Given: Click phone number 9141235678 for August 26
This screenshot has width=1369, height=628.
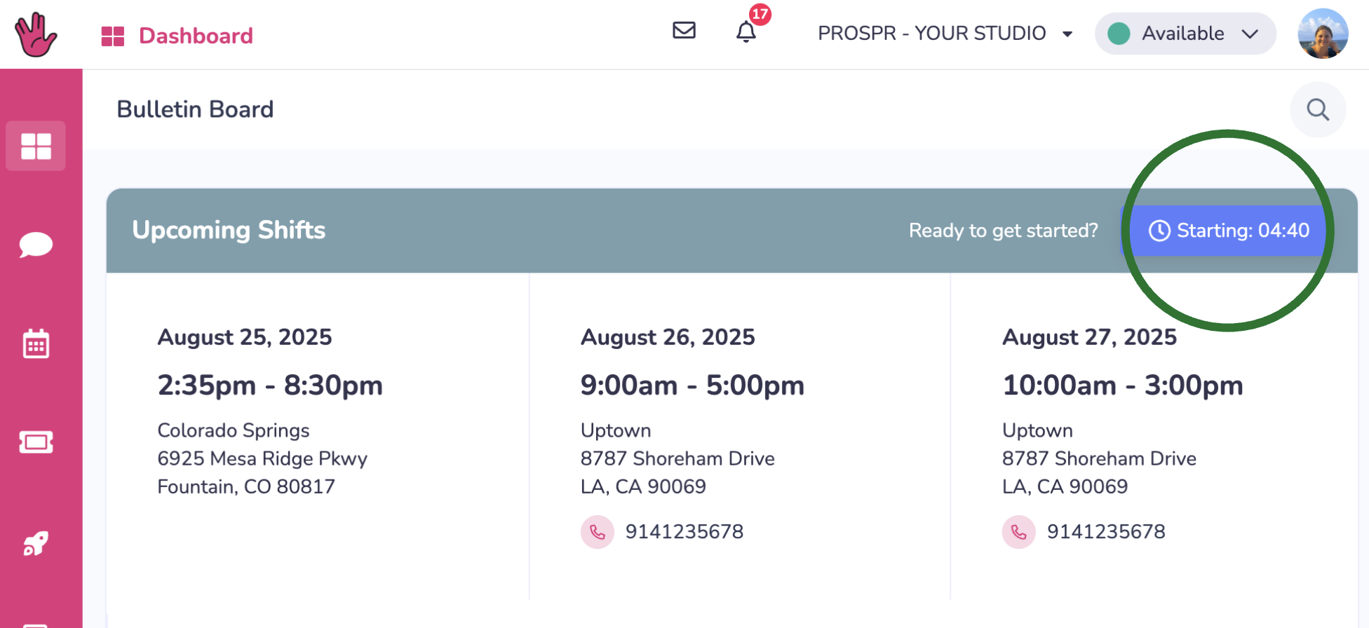Looking at the screenshot, I should [684, 532].
